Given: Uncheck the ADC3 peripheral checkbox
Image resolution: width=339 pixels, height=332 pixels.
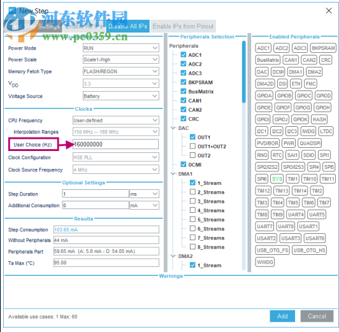Looking at the screenshot, I should 184,73.
